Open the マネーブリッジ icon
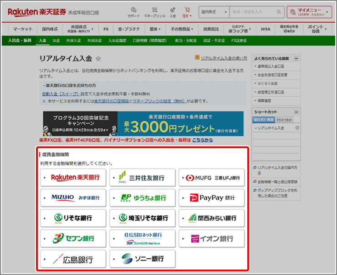Screen dimensions: 337x275 [x=154, y=12]
